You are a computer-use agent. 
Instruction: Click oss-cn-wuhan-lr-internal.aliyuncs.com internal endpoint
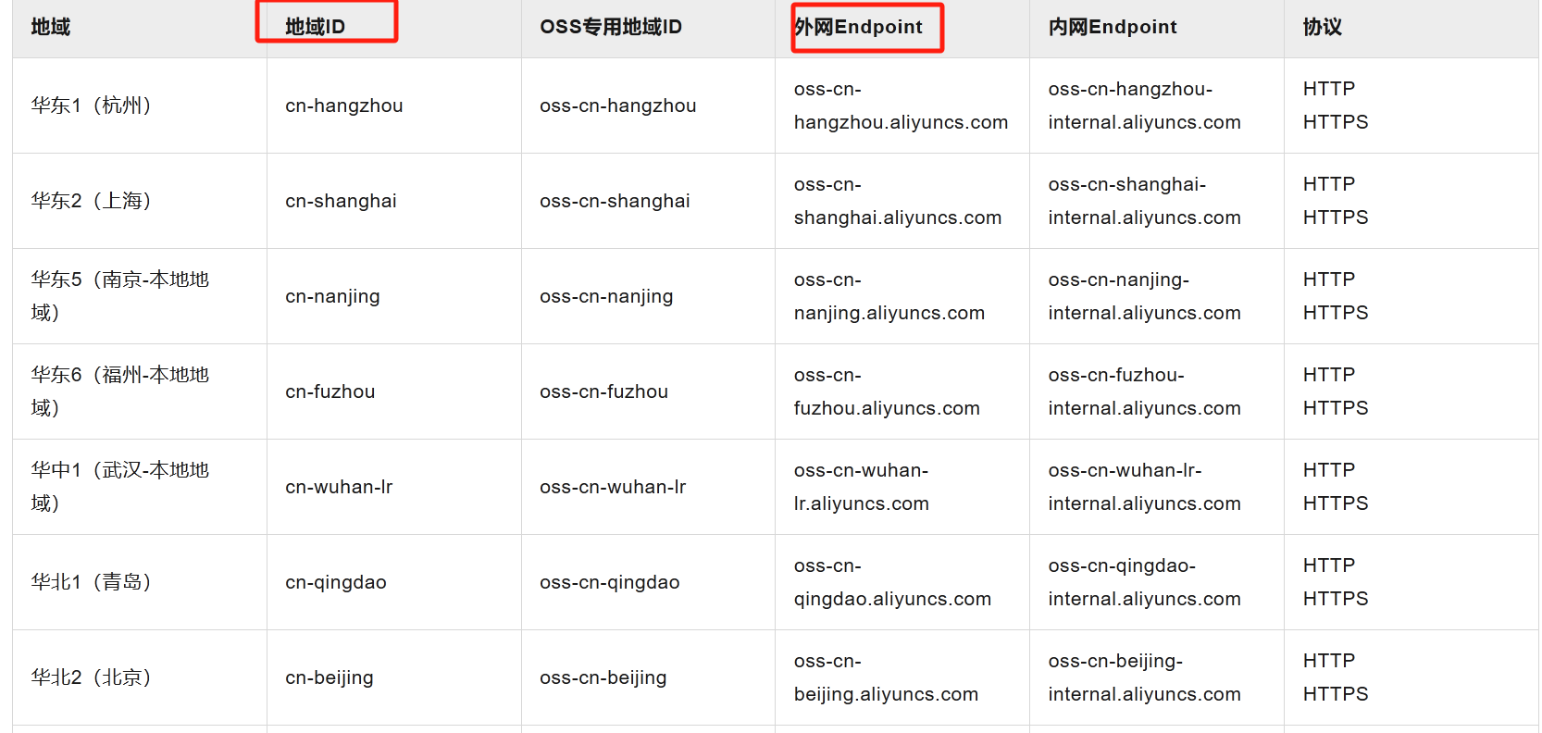pyautogui.click(x=1145, y=487)
